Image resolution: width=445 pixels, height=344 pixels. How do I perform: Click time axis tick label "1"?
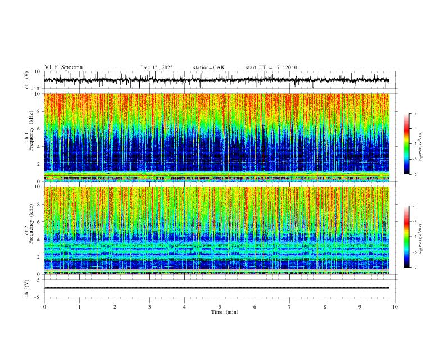80,307
